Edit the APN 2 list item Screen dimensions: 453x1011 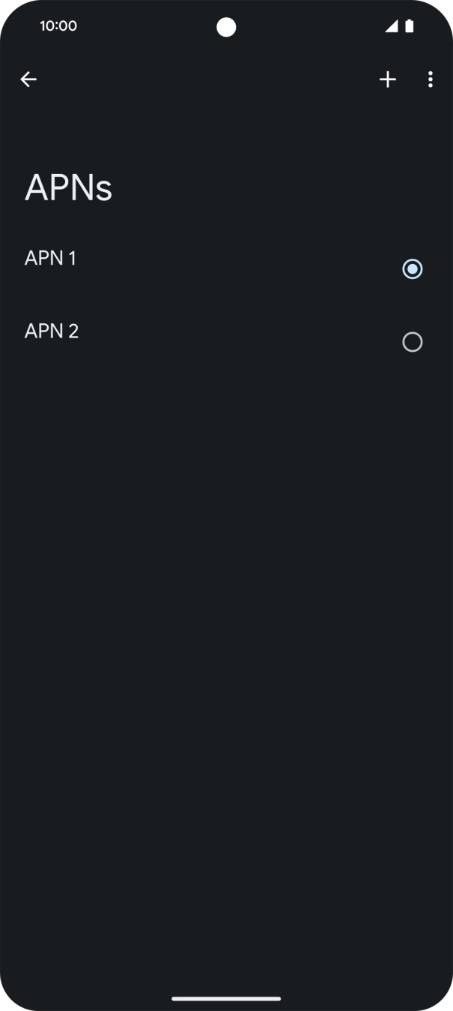(52, 331)
